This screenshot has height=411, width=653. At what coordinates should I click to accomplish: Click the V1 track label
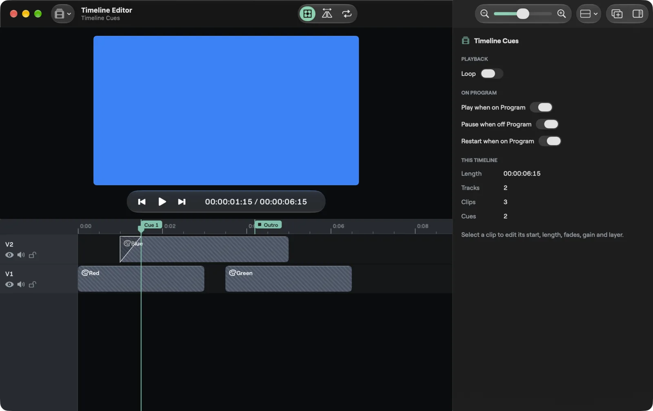click(9, 274)
